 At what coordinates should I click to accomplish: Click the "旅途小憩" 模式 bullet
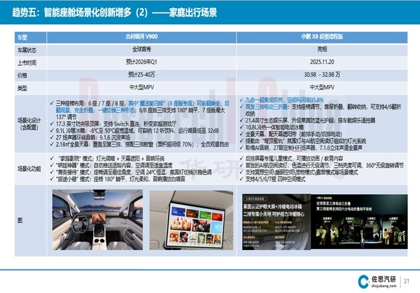click(x=118, y=179)
